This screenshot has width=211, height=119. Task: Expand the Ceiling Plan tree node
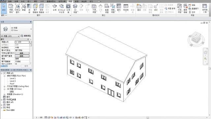coord(4,86)
